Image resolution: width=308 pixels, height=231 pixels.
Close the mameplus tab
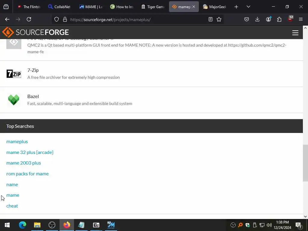tap(194, 7)
